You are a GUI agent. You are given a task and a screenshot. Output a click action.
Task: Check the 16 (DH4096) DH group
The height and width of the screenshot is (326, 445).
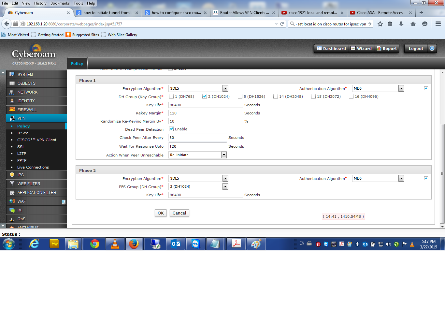click(351, 96)
